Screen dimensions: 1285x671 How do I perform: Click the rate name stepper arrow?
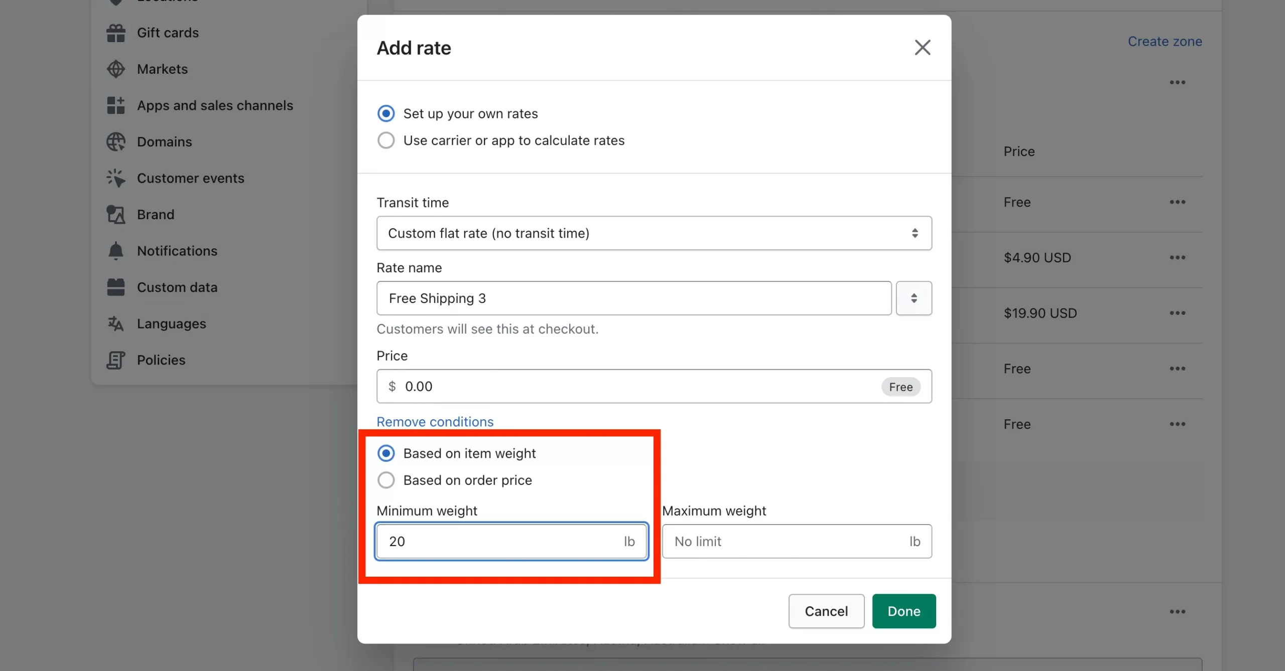[914, 298]
